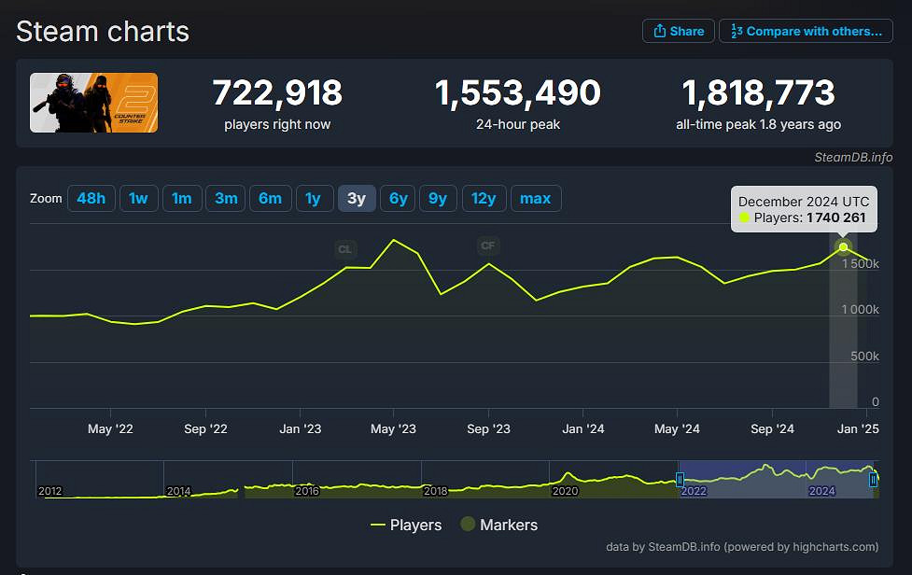The width and height of the screenshot is (912, 575).
Task: Click the share icon inside the Share button
Action: [661, 31]
